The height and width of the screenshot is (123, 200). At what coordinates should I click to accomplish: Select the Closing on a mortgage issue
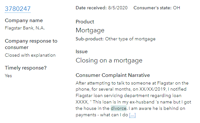[x=109, y=61]
